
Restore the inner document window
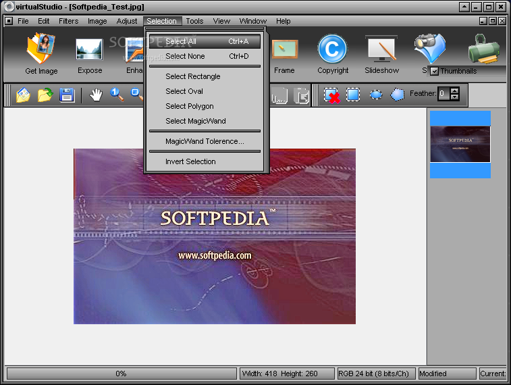pyautogui.click(x=493, y=21)
